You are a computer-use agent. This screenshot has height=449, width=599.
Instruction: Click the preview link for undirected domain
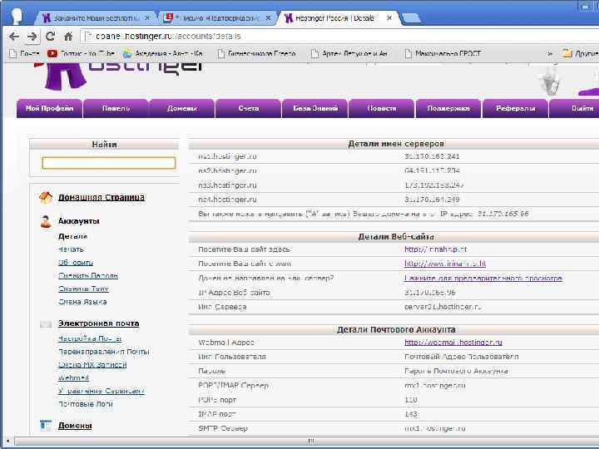pos(483,278)
